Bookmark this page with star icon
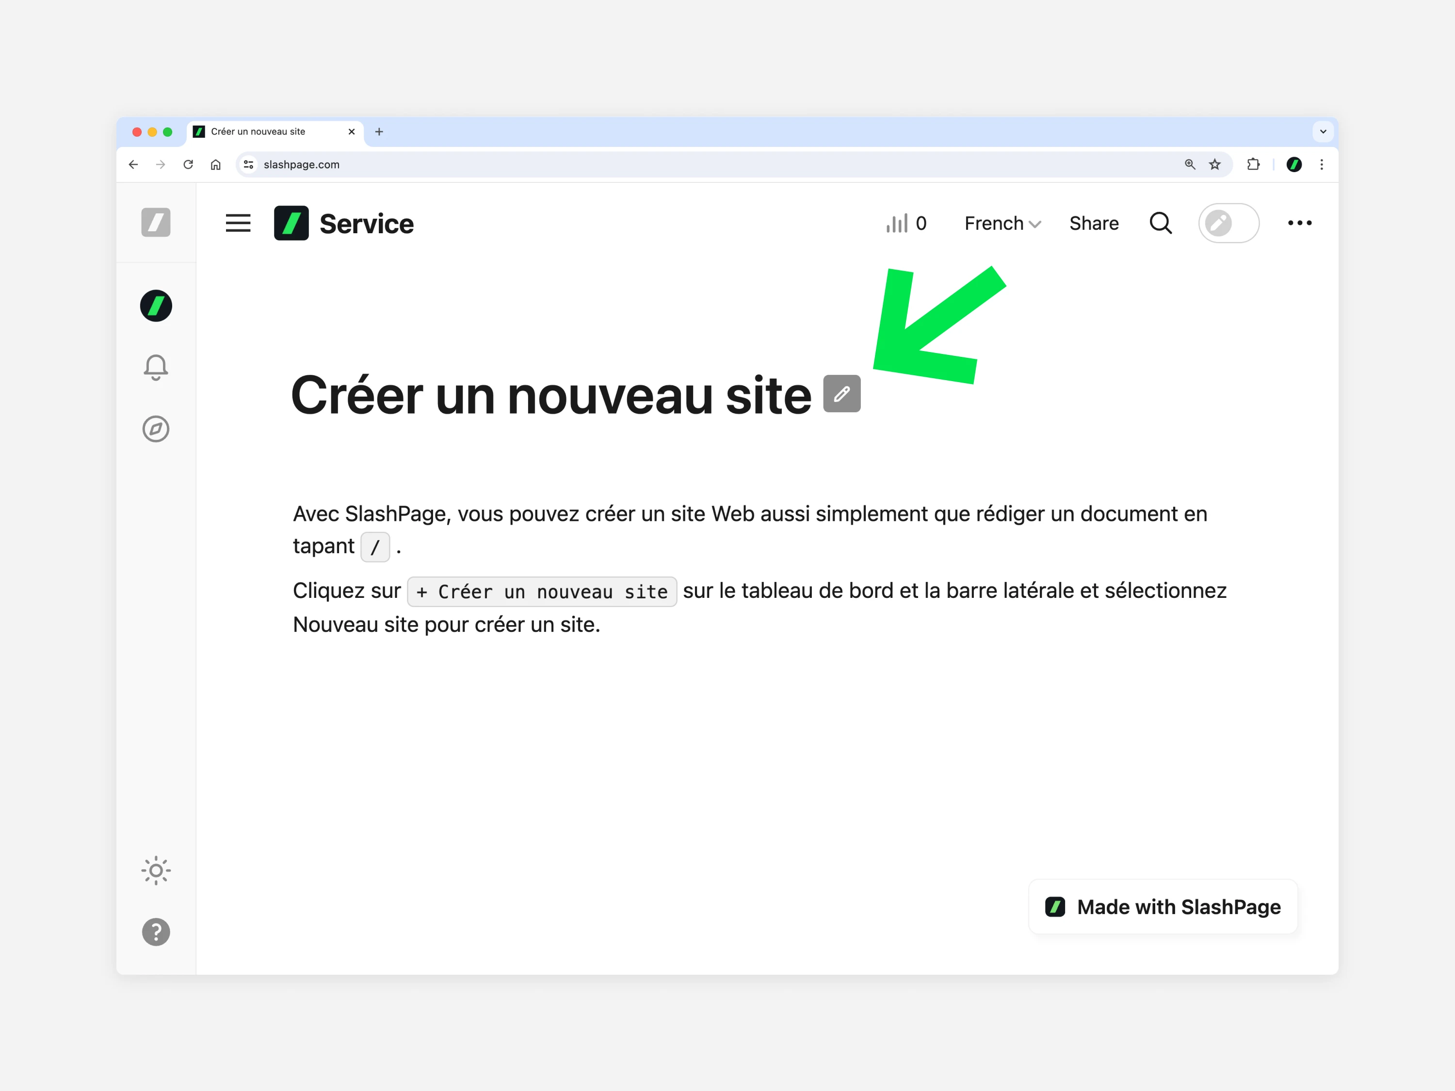This screenshot has height=1091, width=1455. [1215, 164]
